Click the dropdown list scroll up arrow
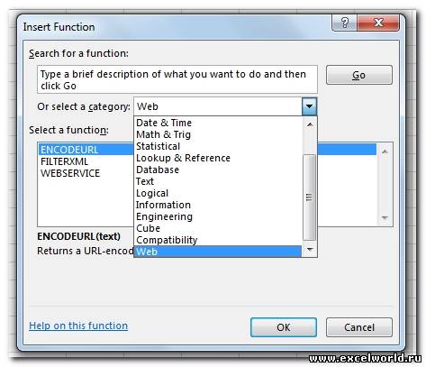Screen dimensions: 426x367 pyautogui.click(x=310, y=124)
